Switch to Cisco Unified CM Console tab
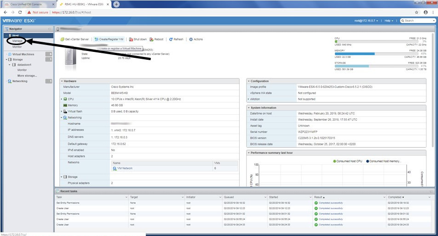 point(26,5)
